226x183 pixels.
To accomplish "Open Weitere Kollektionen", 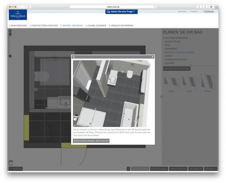I will pos(177,69).
